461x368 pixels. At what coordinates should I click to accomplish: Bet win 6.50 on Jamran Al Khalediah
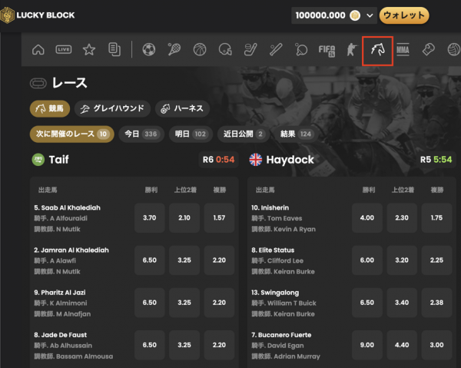(149, 260)
